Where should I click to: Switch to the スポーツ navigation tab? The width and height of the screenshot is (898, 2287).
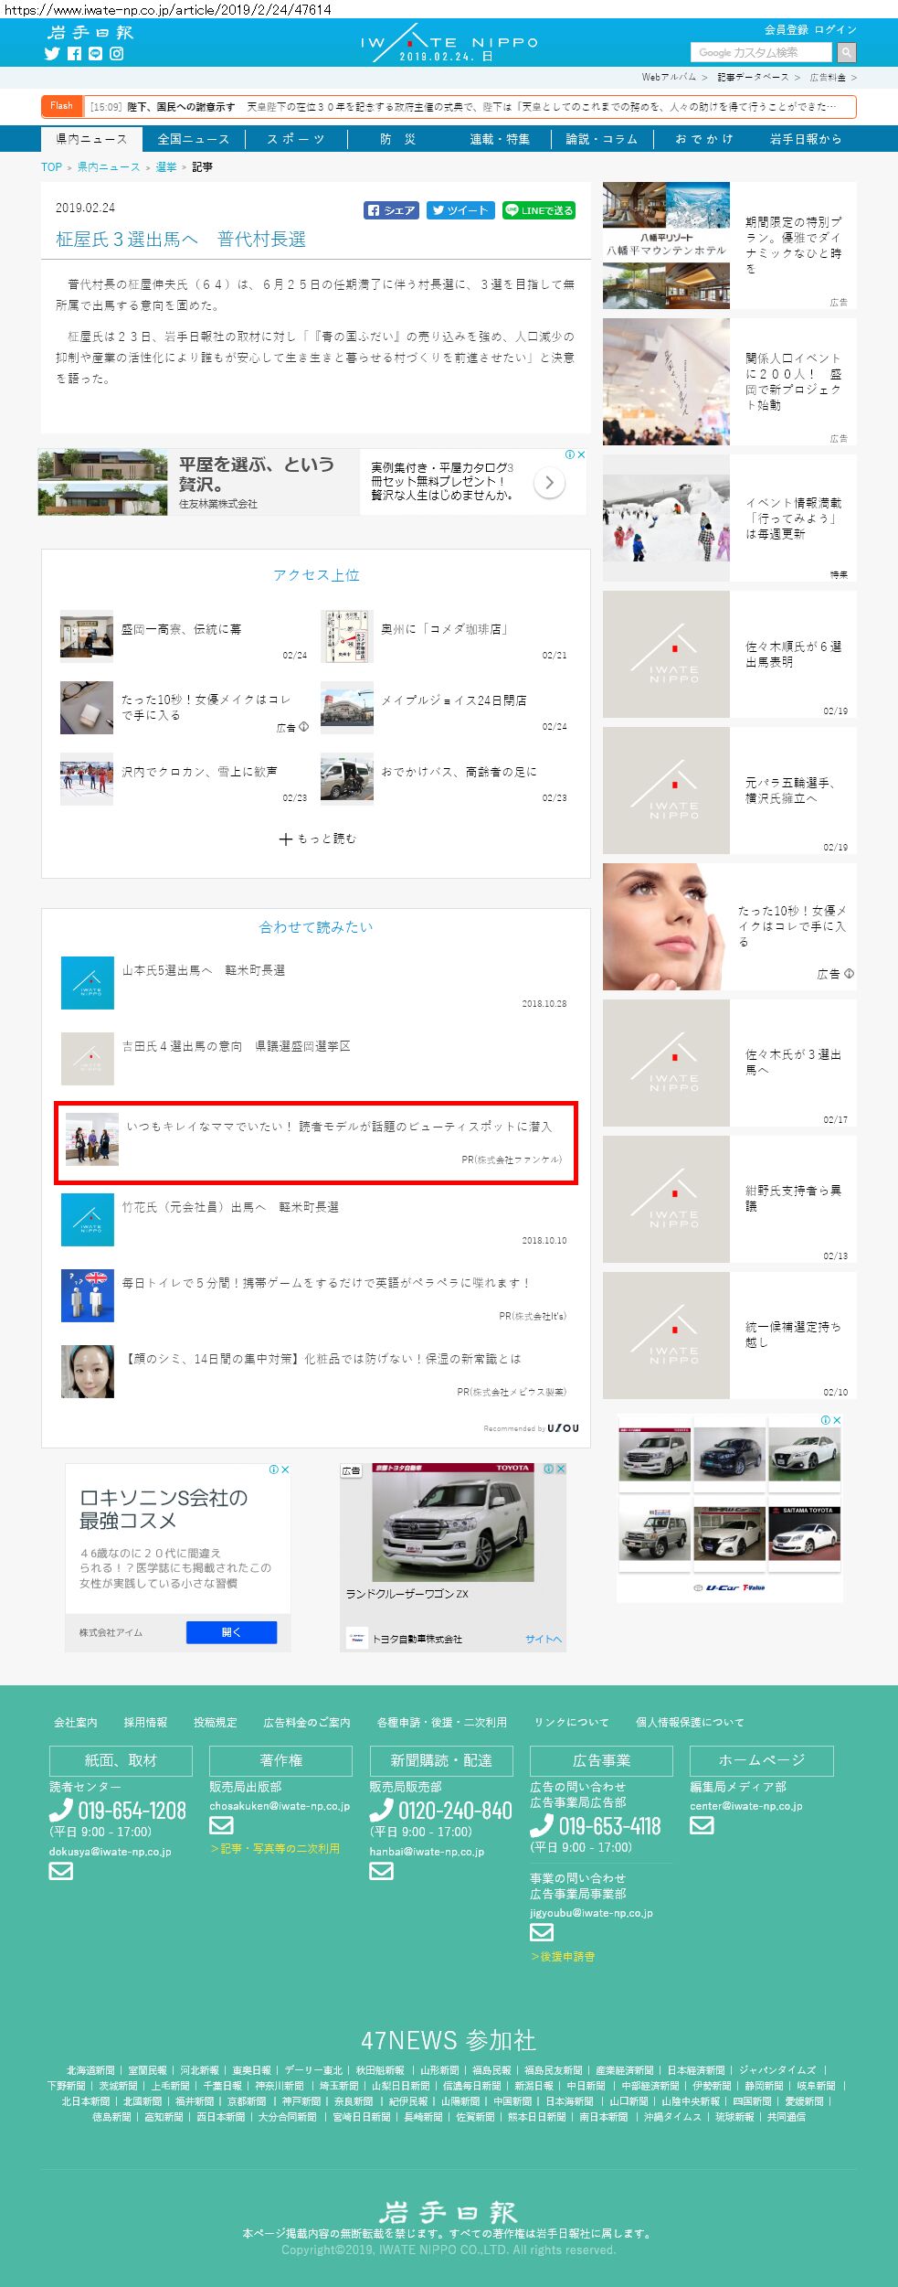[x=296, y=139]
